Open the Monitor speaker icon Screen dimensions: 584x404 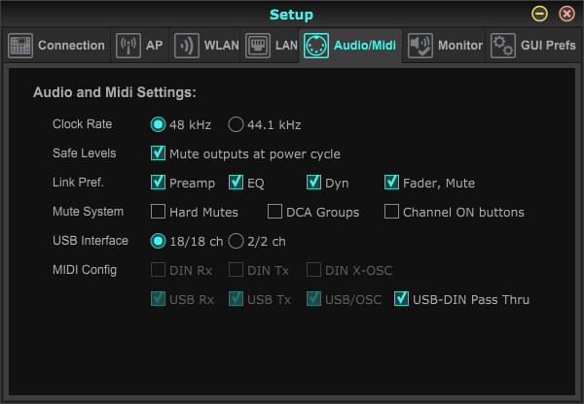(420, 46)
